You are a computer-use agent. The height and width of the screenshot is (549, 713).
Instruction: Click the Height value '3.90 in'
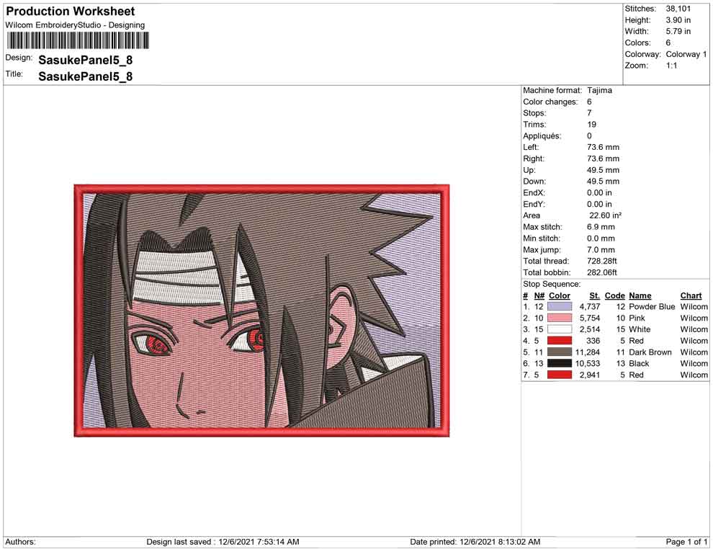pyautogui.click(x=678, y=20)
